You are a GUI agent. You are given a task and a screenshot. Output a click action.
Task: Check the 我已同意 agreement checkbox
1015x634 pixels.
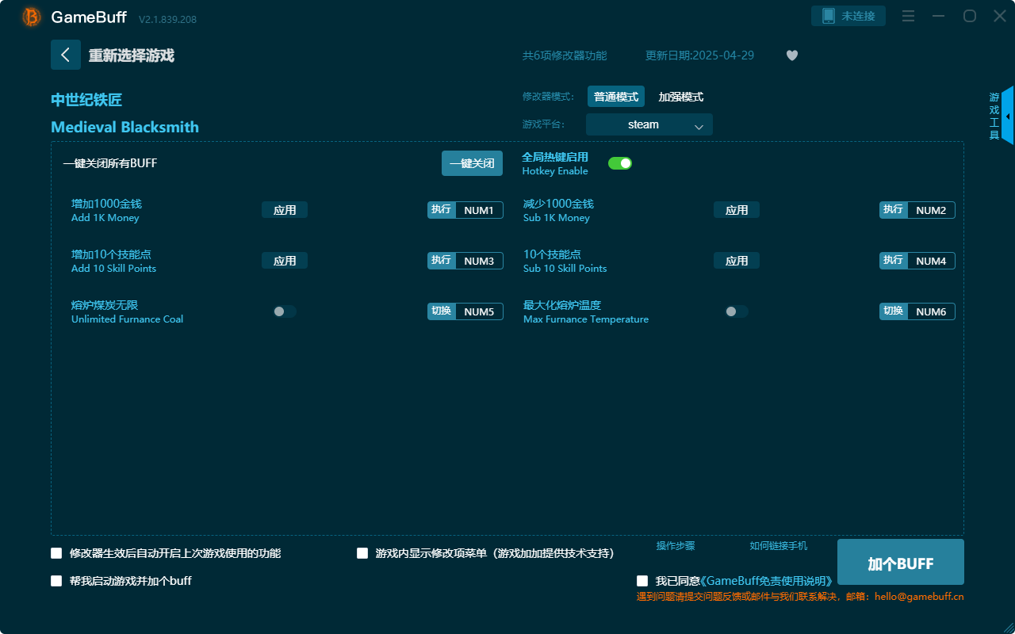(x=642, y=580)
